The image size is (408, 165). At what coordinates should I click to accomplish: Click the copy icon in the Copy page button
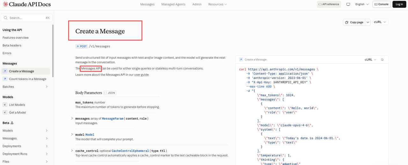[346, 22]
